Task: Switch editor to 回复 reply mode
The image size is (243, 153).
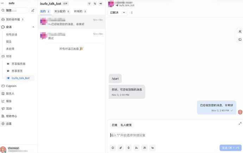Action: [115, 125]
